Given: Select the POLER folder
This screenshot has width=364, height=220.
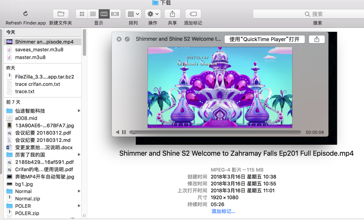Looking at the screenshot, I should click(x=42, y=206).
